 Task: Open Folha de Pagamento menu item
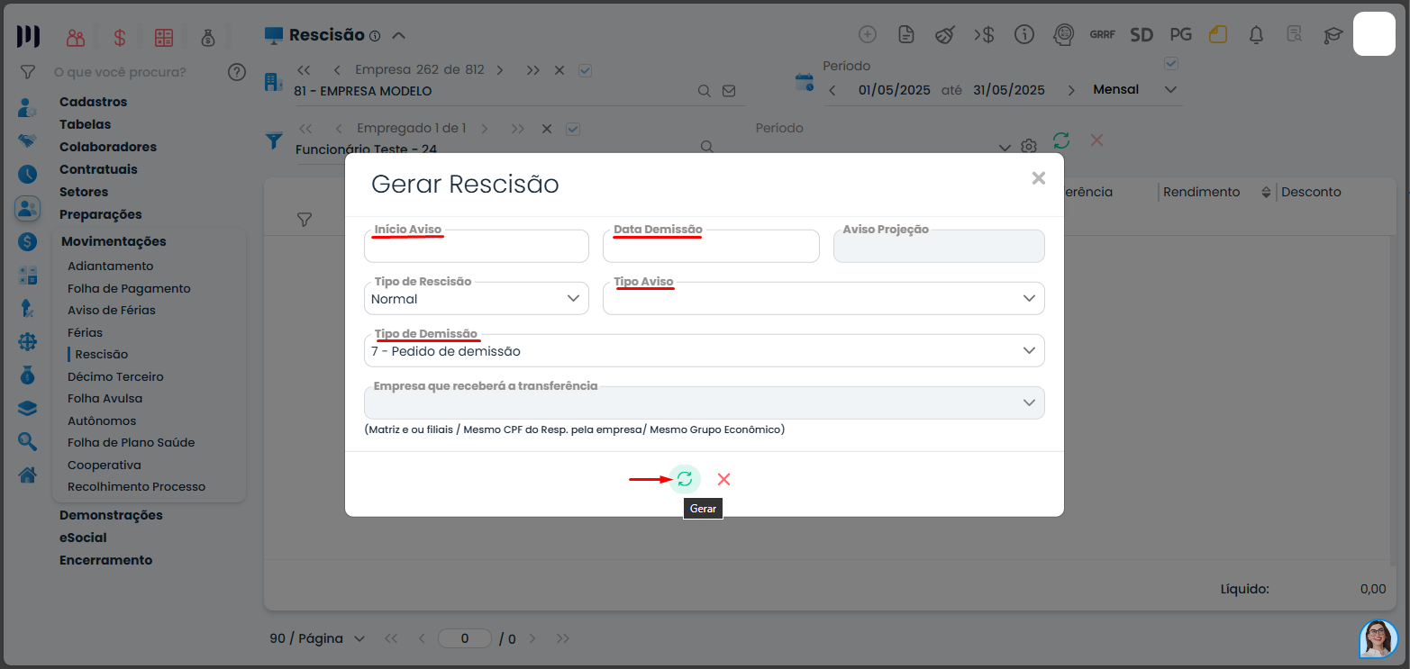click(129, 288)
